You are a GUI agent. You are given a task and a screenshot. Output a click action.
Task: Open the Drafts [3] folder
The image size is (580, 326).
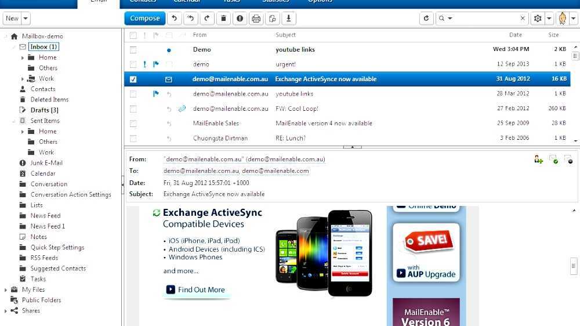tap(45, 110)
